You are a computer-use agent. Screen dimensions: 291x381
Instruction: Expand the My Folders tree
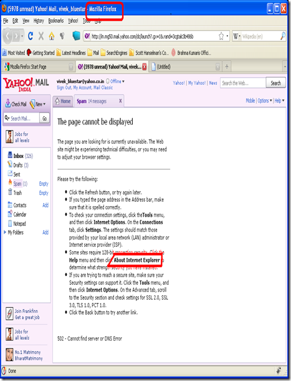(x=5, y=232)
